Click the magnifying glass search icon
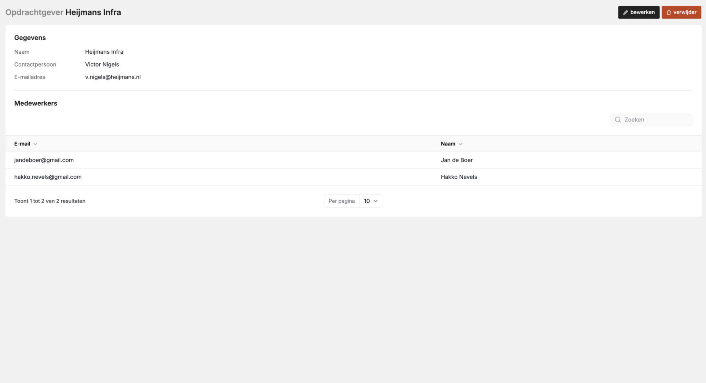 (618, 120)
